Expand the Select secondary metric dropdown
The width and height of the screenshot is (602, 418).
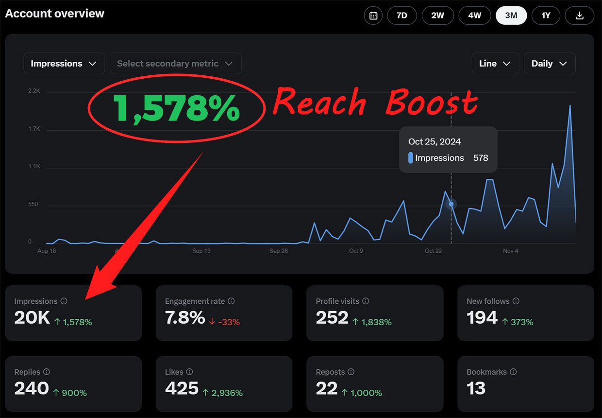[x=175, y=64]
